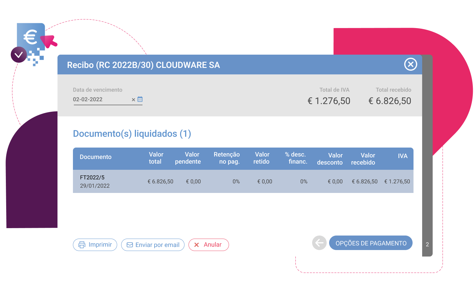Viewport: 475px width, 284px height.
Task: Sort by the Documento column header
Action: 95,157
